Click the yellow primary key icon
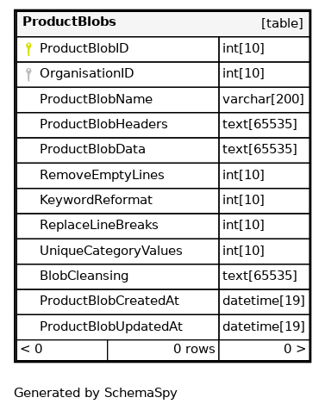This screenshot has width=325, height=410. 28,49
